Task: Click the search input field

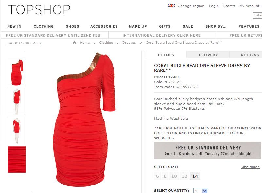Action: tap(257, 15)
